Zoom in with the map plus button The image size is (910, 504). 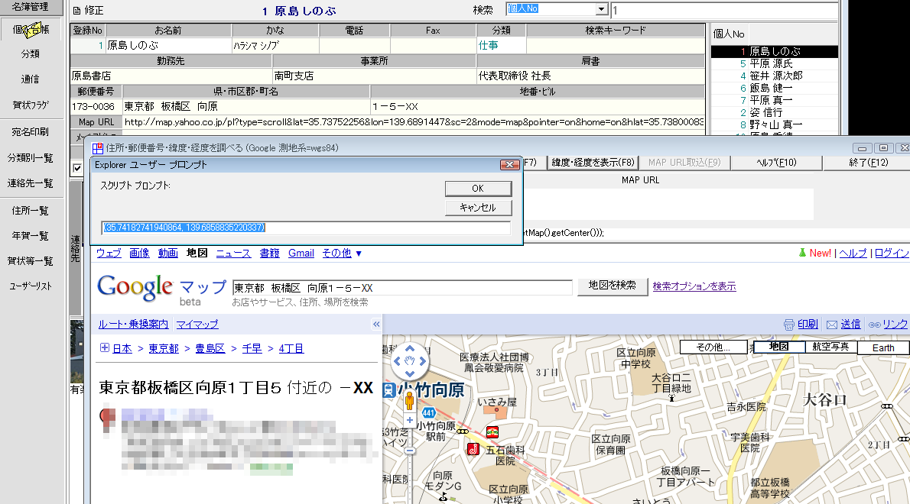pyautogui.click(x=410, y=420)
